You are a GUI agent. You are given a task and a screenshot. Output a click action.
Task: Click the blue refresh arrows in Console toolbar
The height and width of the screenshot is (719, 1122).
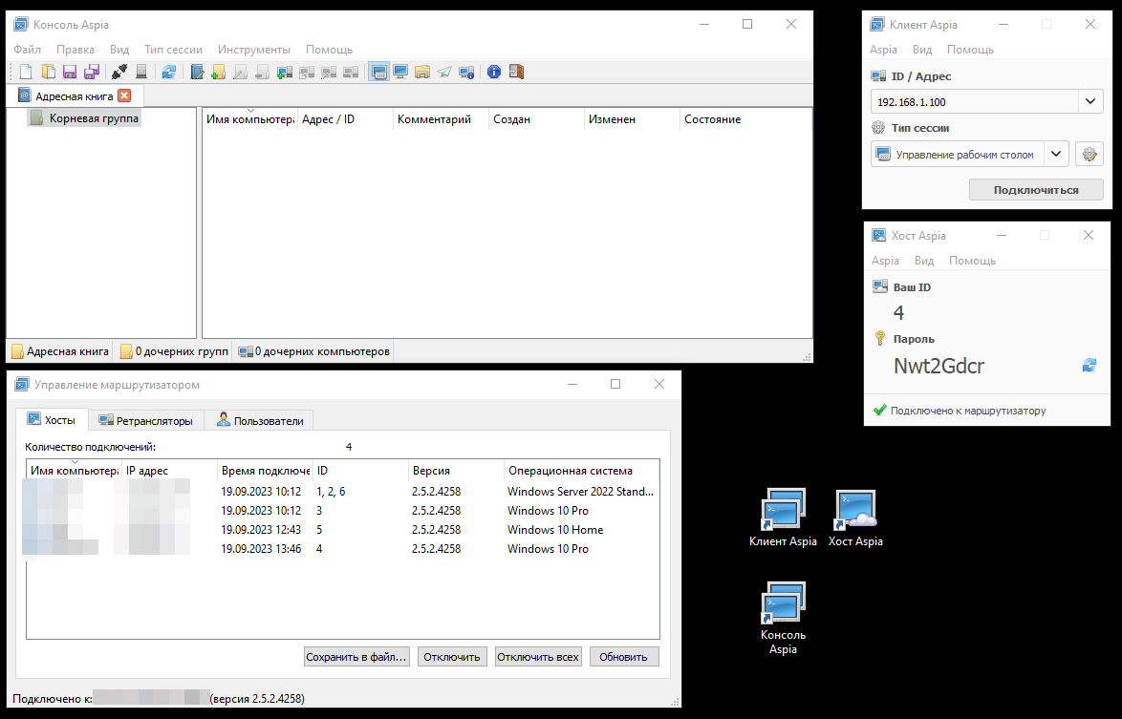169,72
